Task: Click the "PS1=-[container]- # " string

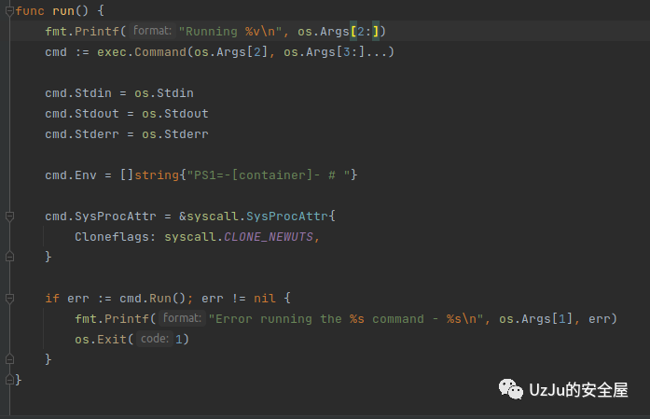Action: 269,175
